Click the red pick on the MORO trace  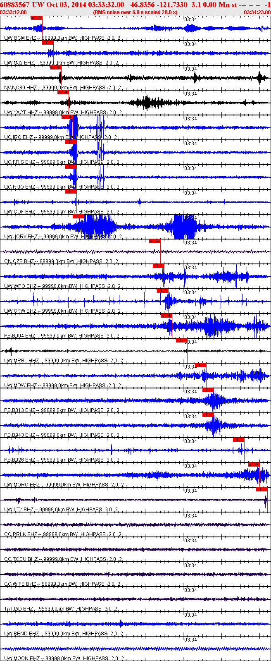pos(254,465)
